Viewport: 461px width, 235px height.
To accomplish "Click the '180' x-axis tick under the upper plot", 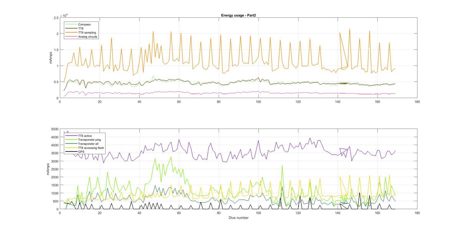I will coord(417,102).
